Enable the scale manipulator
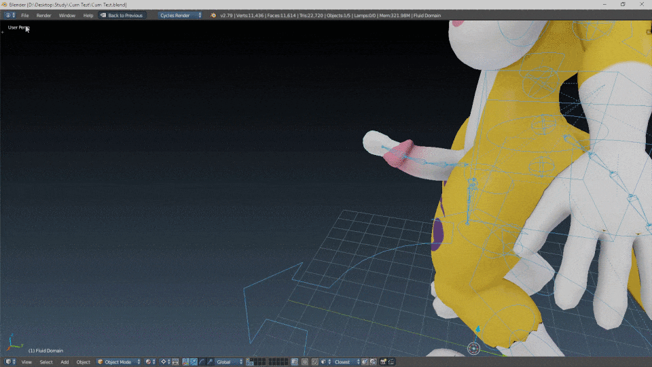The width and height of the screenshot is (652, 367). (x=210, y=362)
